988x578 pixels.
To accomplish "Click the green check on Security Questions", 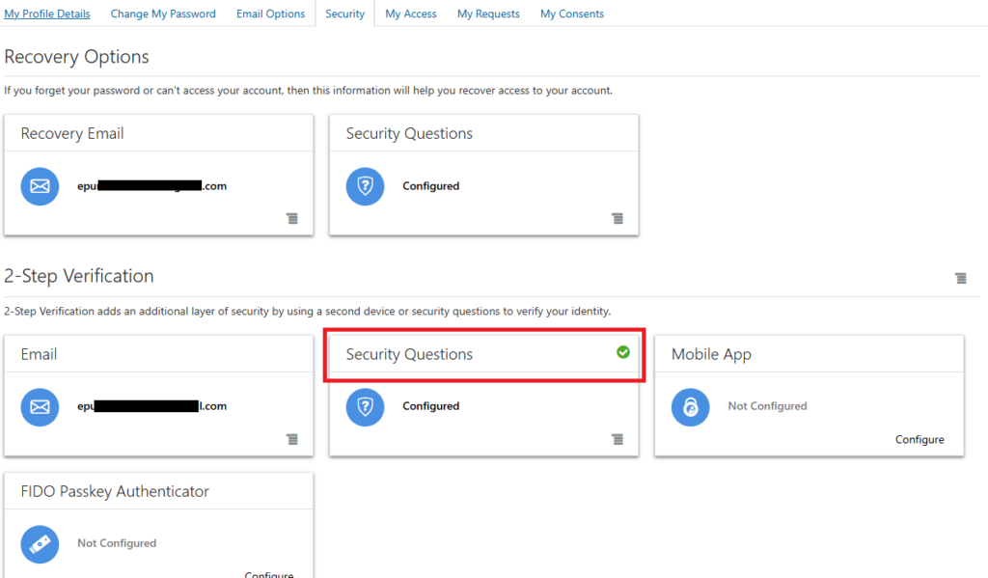I will pos(623,352).
